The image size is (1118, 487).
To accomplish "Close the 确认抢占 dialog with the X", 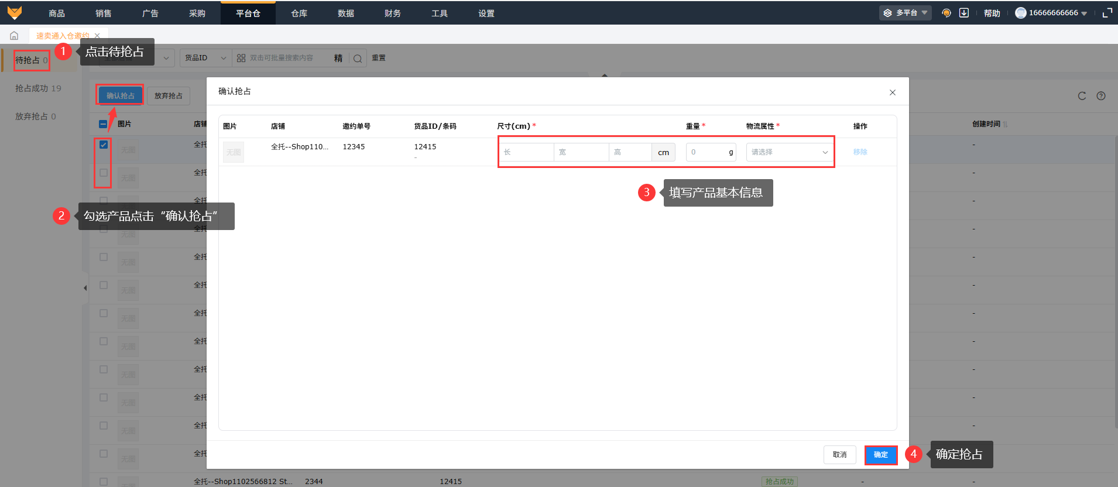I will tap(893, 92).
